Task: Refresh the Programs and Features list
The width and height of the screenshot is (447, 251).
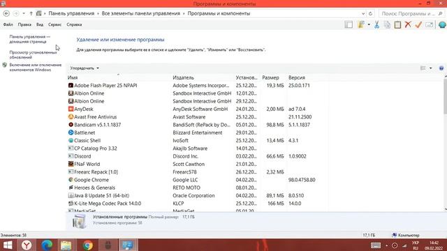Action: click(x=370, y=13)
